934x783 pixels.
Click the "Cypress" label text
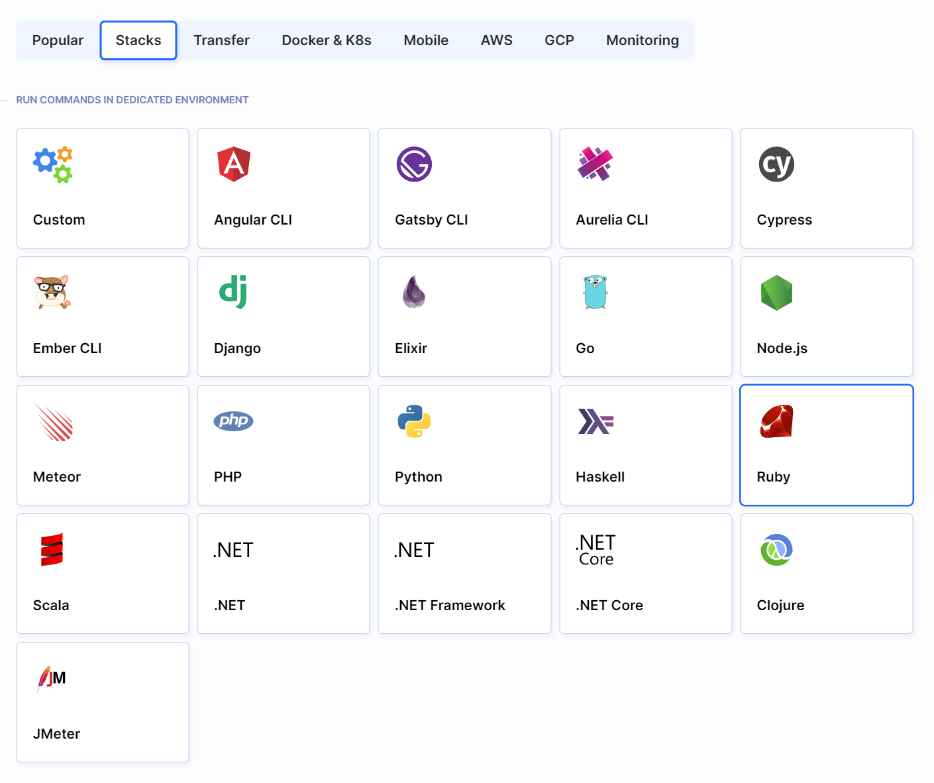[784, 221]
